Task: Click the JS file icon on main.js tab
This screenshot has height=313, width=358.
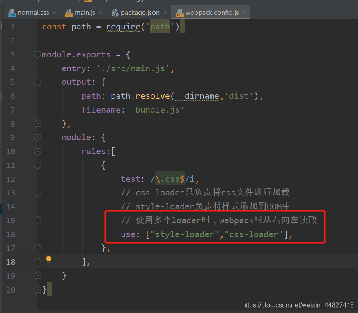Action: 69,13
